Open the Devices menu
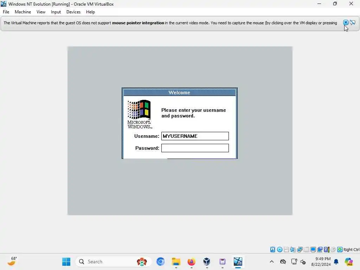 (73, 12)
